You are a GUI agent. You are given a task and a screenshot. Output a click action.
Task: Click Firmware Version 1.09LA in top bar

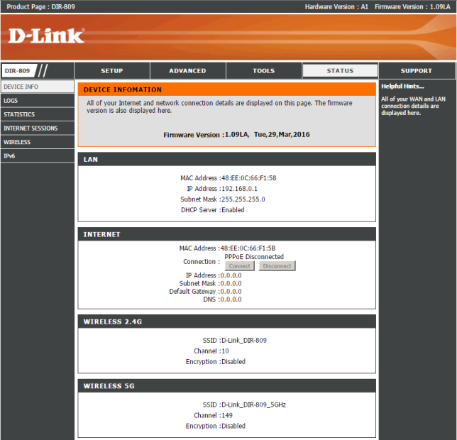[413, 6]
